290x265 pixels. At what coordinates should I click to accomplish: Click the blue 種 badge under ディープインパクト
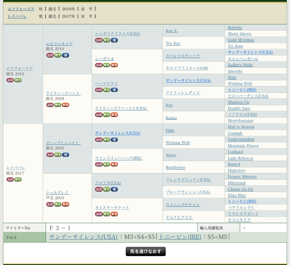tap(66, 155)
